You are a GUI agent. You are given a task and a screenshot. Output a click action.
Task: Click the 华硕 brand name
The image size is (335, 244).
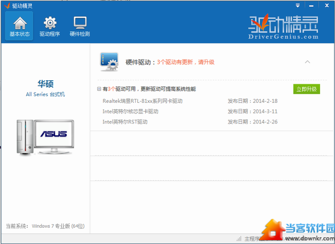46,84
